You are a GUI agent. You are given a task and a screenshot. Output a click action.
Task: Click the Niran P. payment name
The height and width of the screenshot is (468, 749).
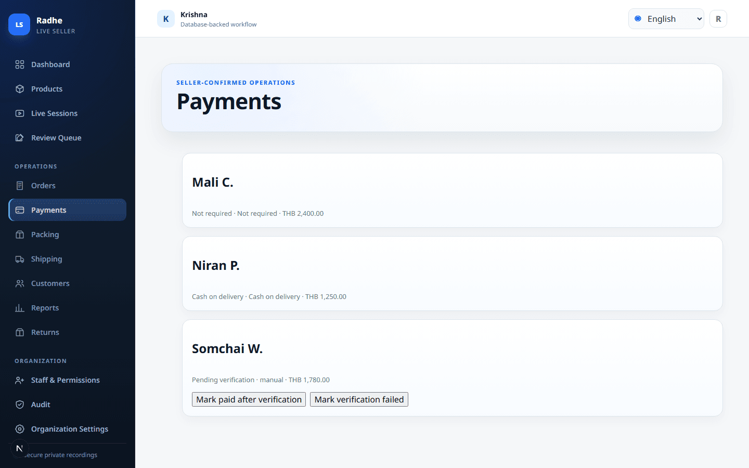coord(216,266)
